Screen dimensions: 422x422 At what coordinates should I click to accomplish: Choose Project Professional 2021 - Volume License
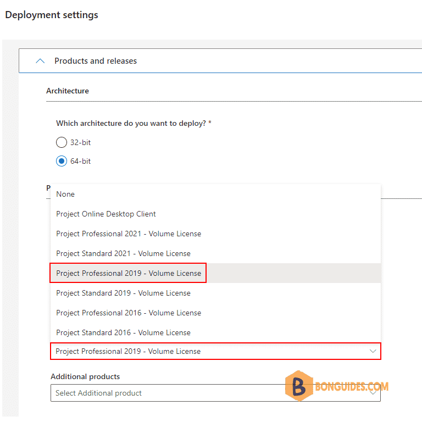[215, 234]
